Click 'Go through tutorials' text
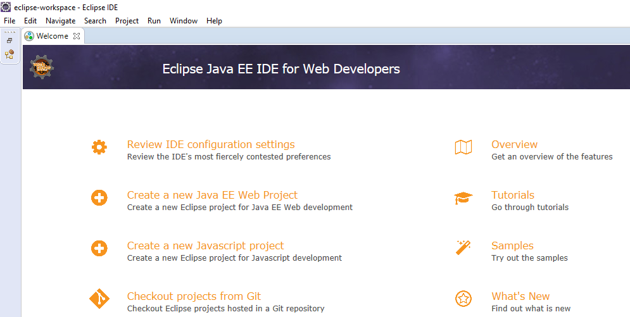The image size is (630, 317). (530, 208)
